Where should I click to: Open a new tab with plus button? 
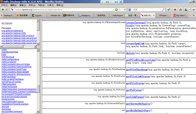pyautogui.click(x=194, y=15)
